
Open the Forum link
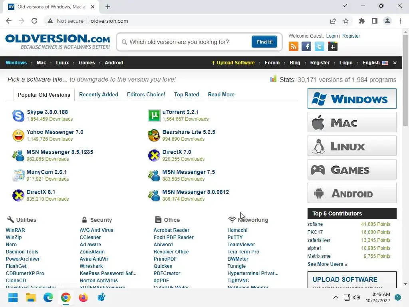[x=272, y=63]
